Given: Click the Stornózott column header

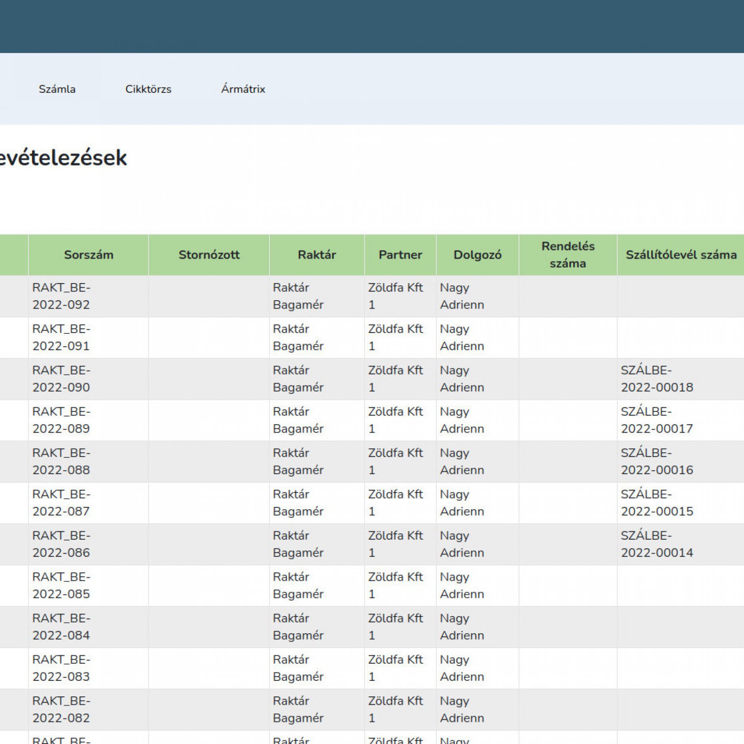Looking at the screenshot, I should click(209, 255).
